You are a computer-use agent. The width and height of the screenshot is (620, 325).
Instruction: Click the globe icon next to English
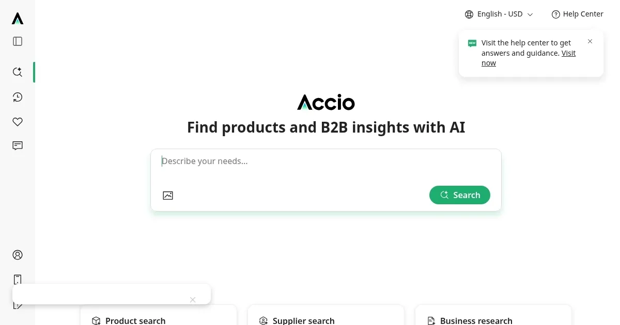coord(469,14)
